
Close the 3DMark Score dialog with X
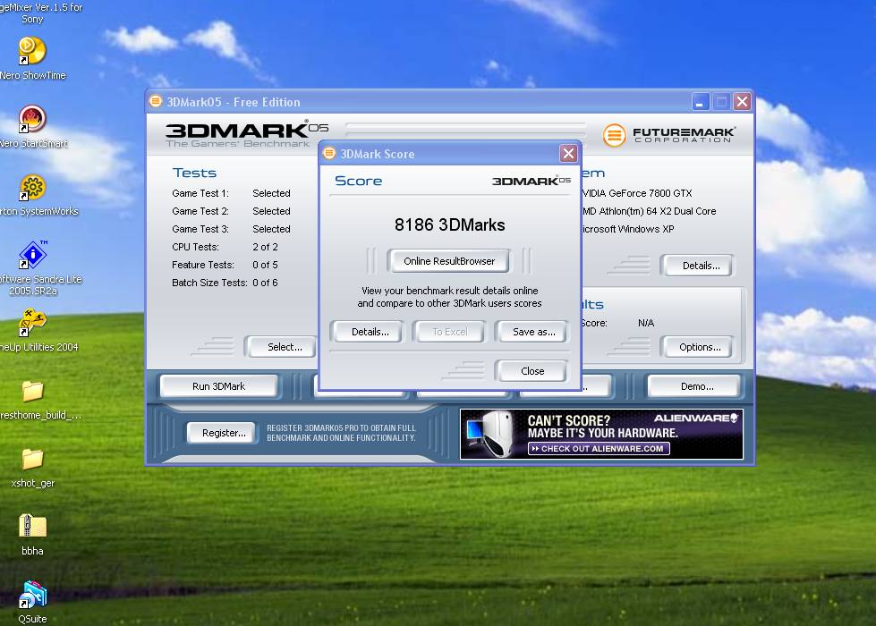568,153
